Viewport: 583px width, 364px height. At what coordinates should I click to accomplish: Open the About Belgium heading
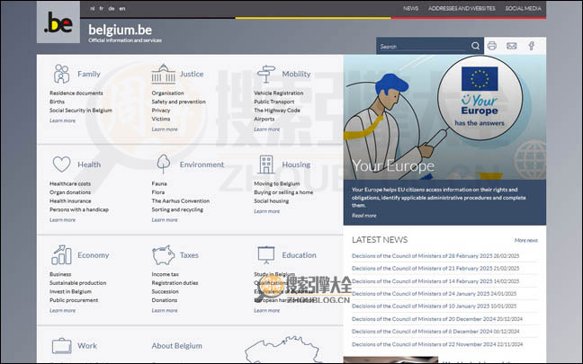176,346
